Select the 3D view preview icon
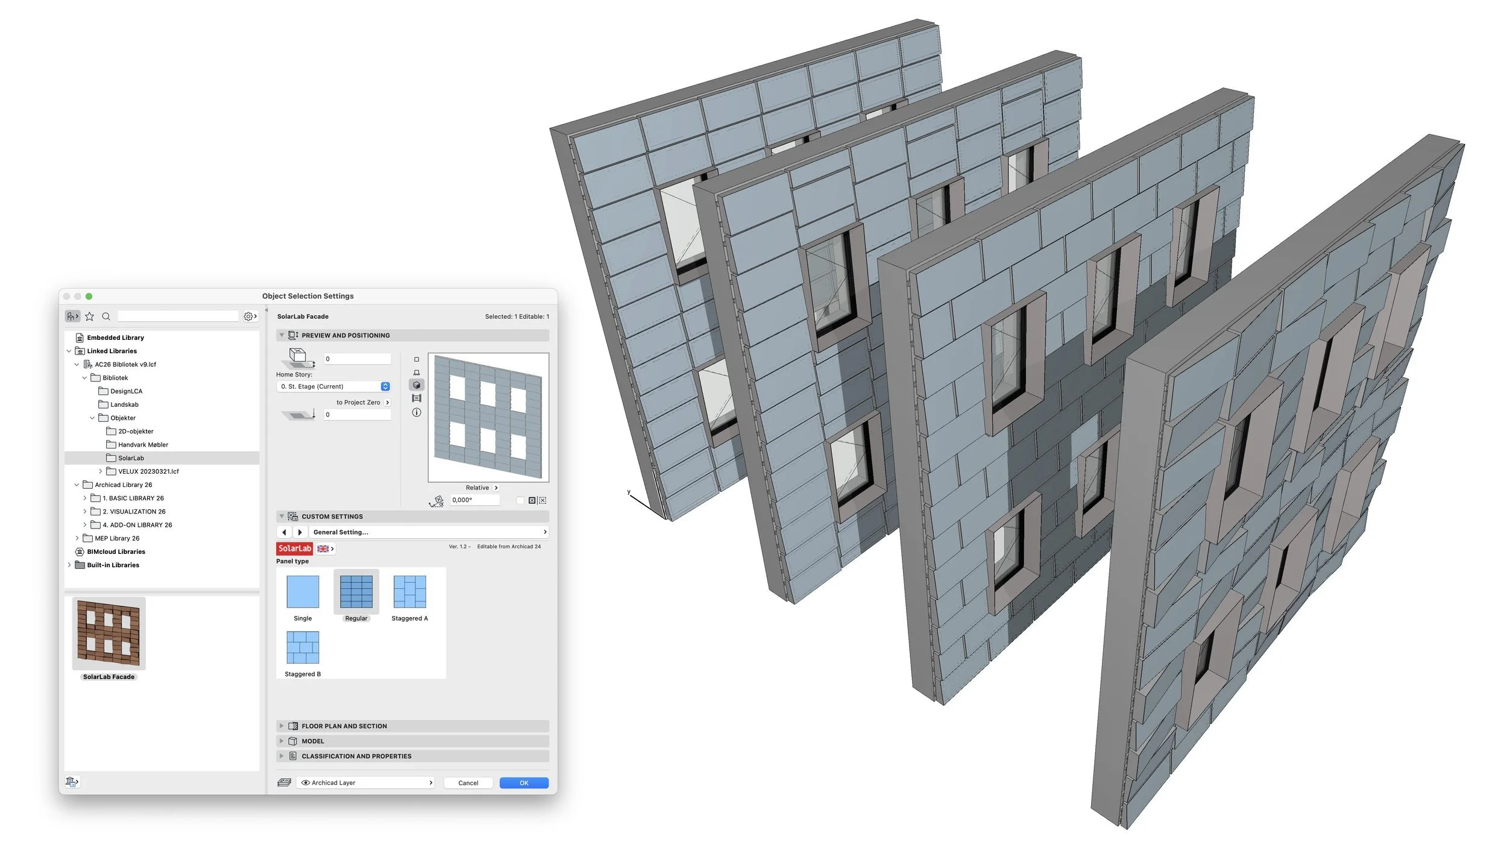 [x=417, y=385]
